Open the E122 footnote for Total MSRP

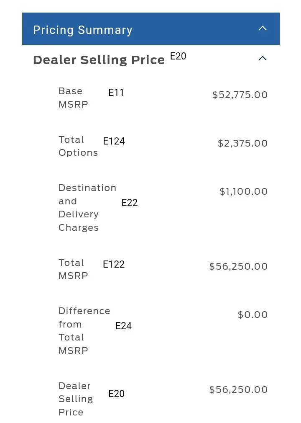(114, 264)
